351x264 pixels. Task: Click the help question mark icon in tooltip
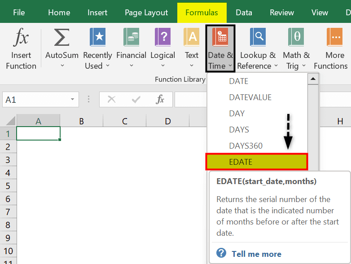pyautogui.click(x=221, y=253)
